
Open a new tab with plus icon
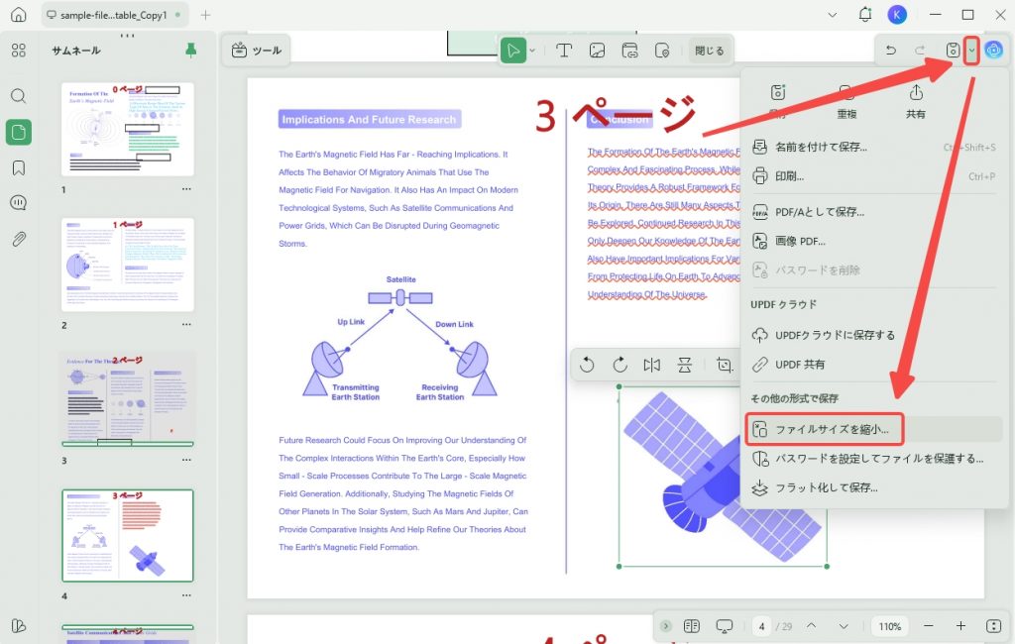[x=205, y=15]
